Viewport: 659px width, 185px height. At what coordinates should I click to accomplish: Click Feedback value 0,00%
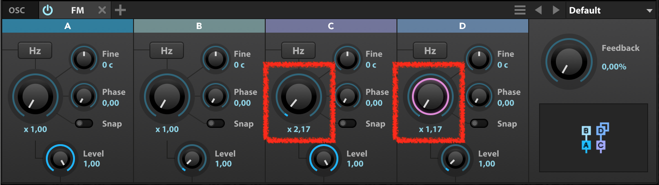pos(614,67)
